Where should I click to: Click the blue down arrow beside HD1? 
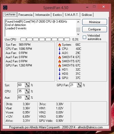(x=60, y=70)
